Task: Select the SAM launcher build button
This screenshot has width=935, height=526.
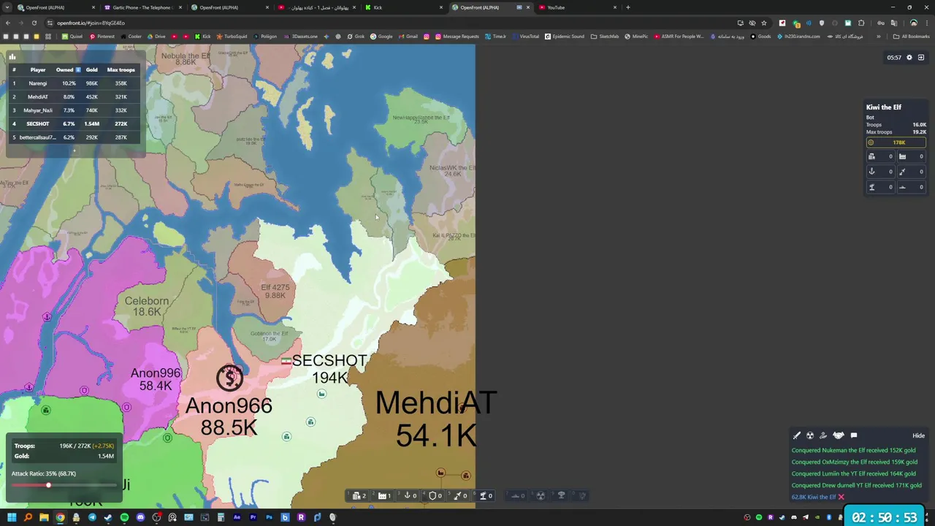Action: (485, 495)
